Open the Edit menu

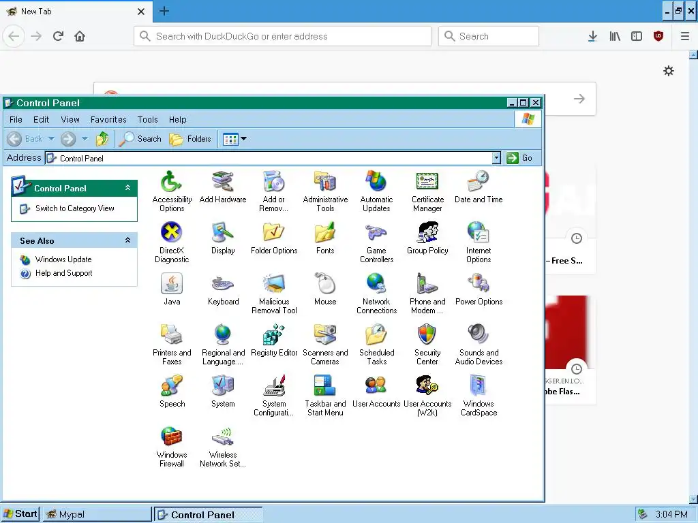pyautogui.click(x=42, y=120)
